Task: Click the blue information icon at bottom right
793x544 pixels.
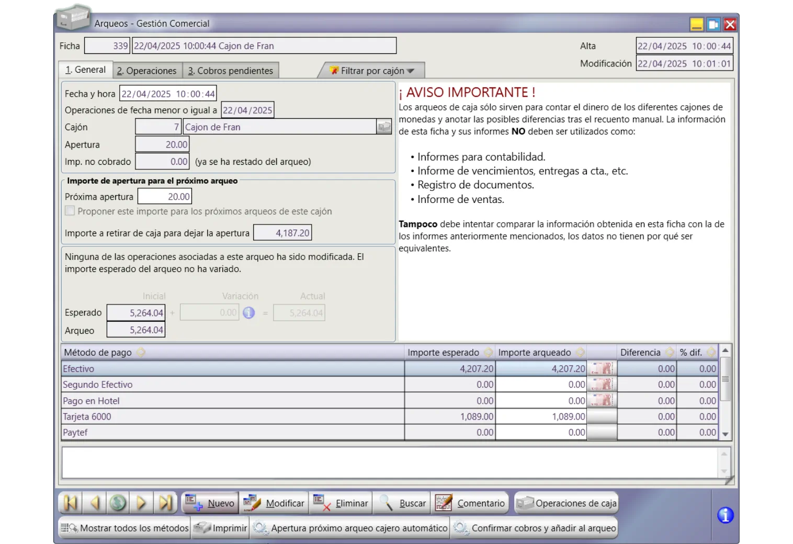Action: (x=725, y=515)
